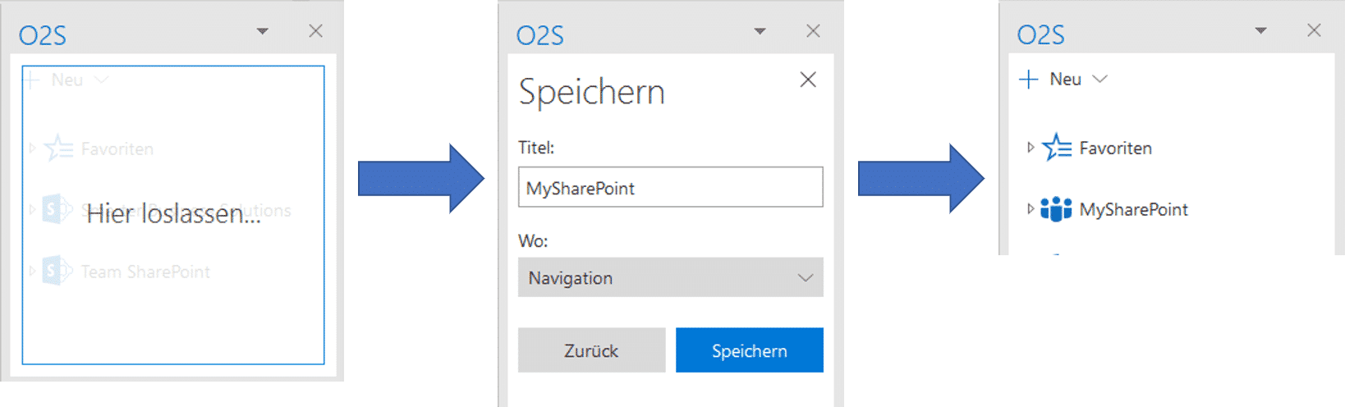Expand the Favoriten tree node in right panel
The height and width of the screenshot is (407, 1345).
click(x=1031, y=148)
